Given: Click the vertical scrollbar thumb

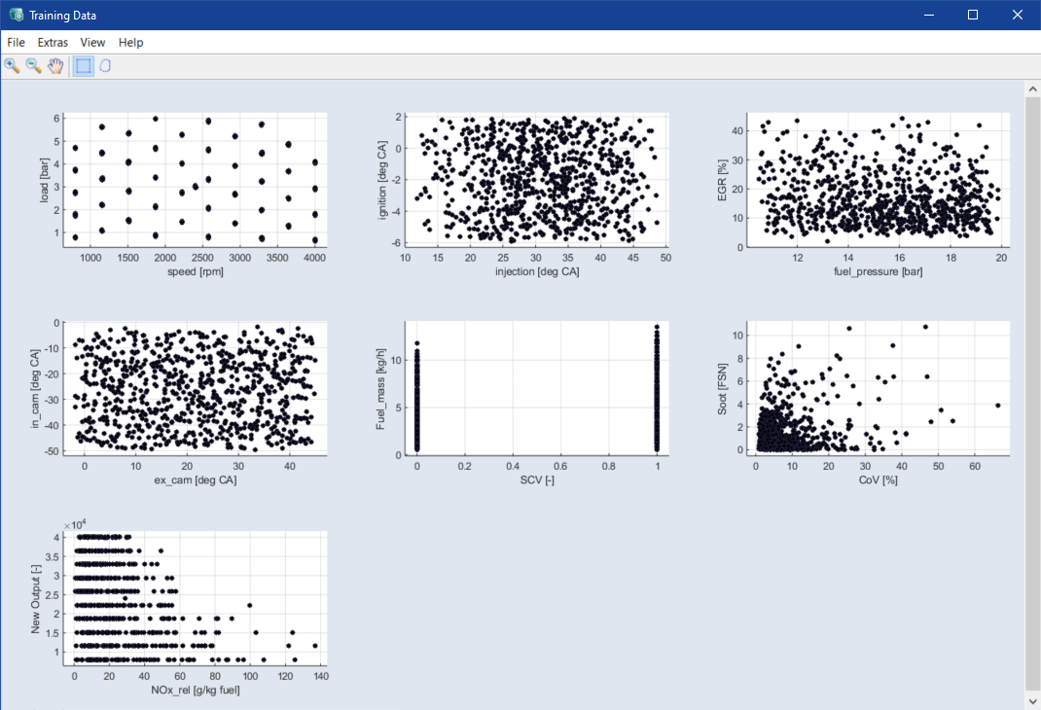Looking at the screenshot, I should coord(1032,389).
